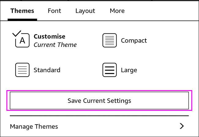Click the italic 'Current Theme' subtitle
199x137 pixels.
pos(55,45)
